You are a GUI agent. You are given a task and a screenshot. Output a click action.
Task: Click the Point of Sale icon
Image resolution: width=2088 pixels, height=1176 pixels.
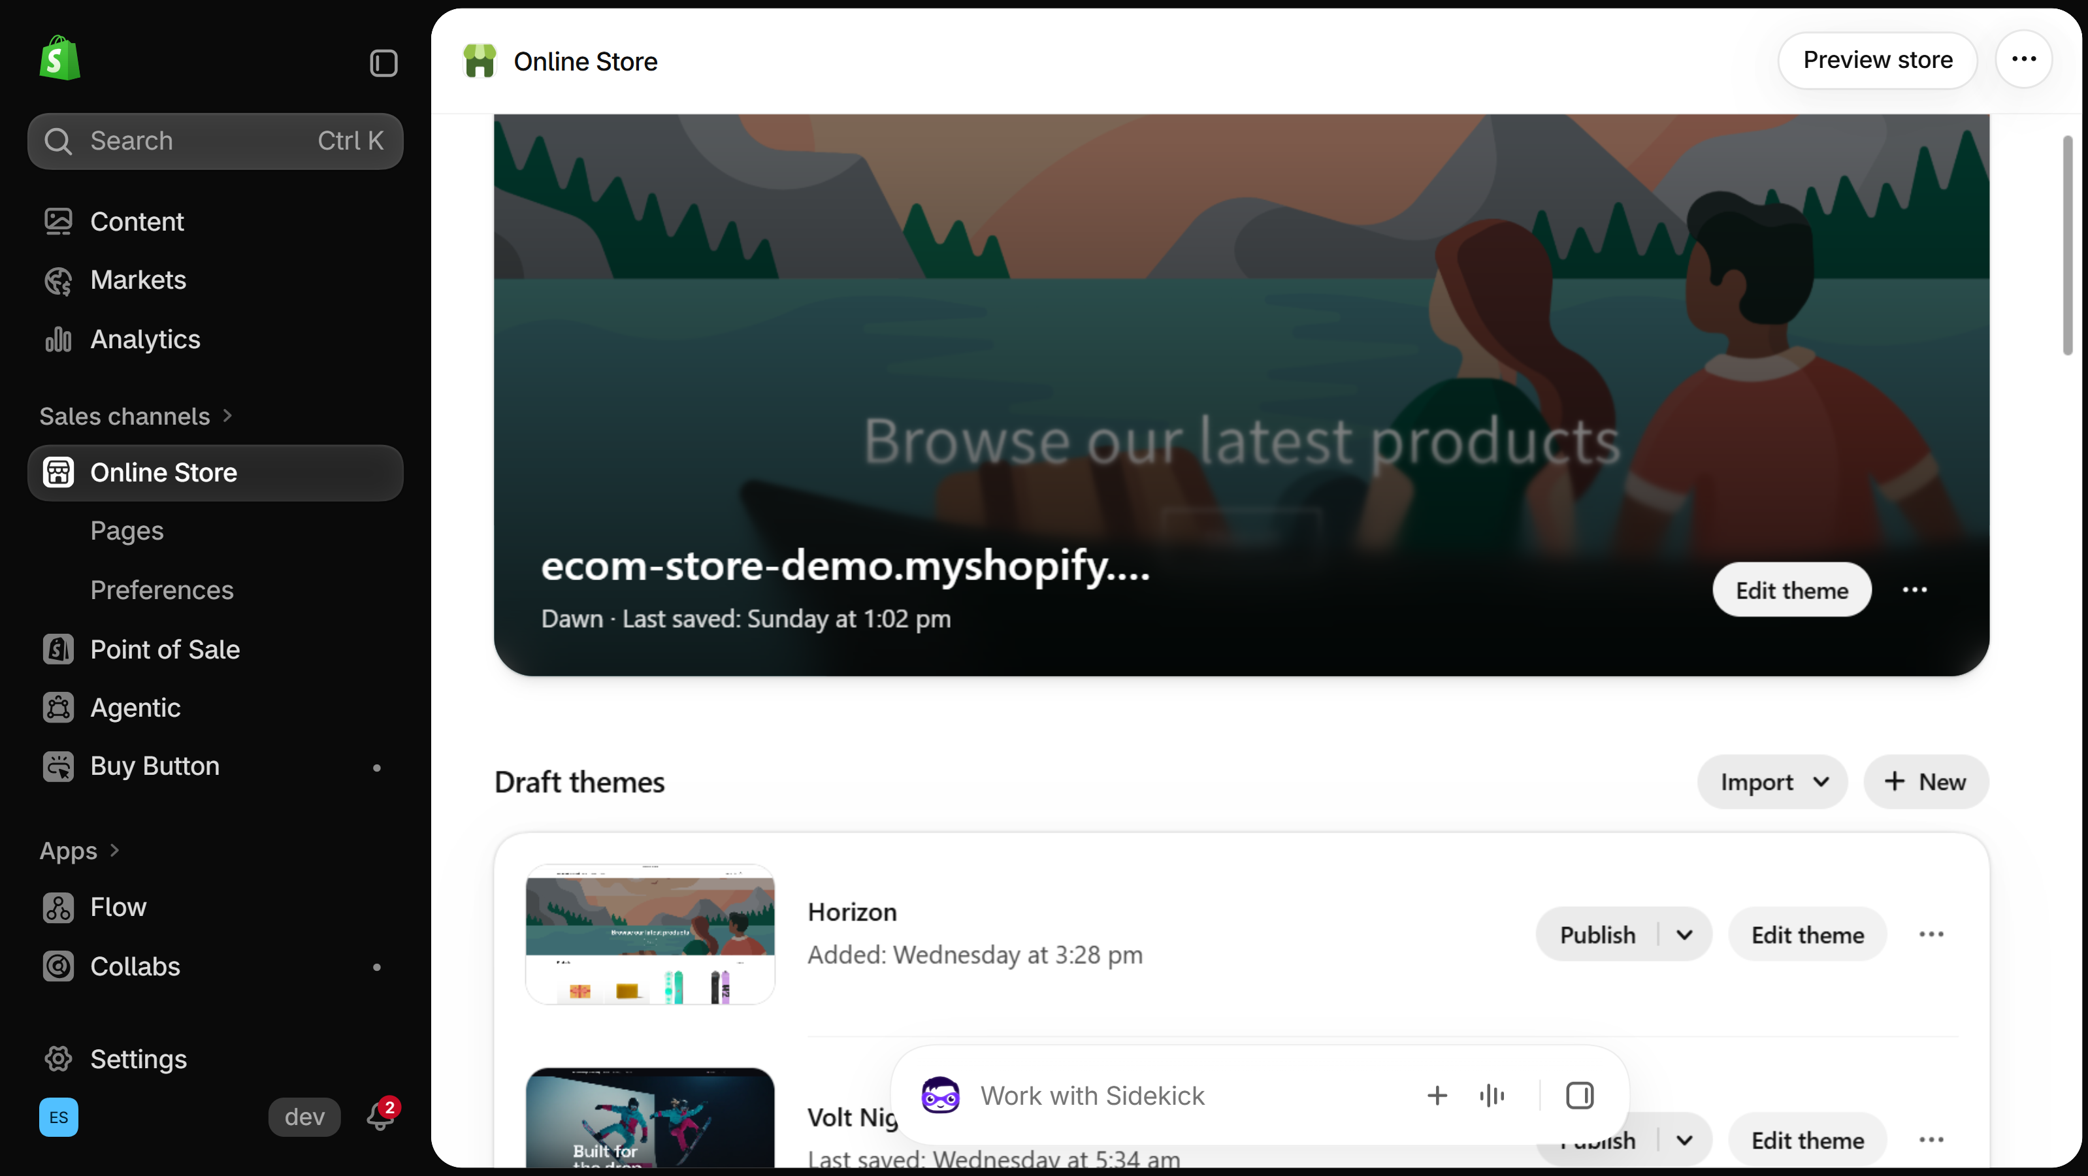pos(58,649)
